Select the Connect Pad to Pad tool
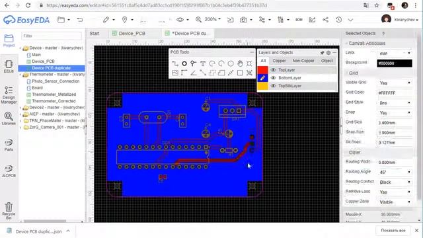 point(203,73)
